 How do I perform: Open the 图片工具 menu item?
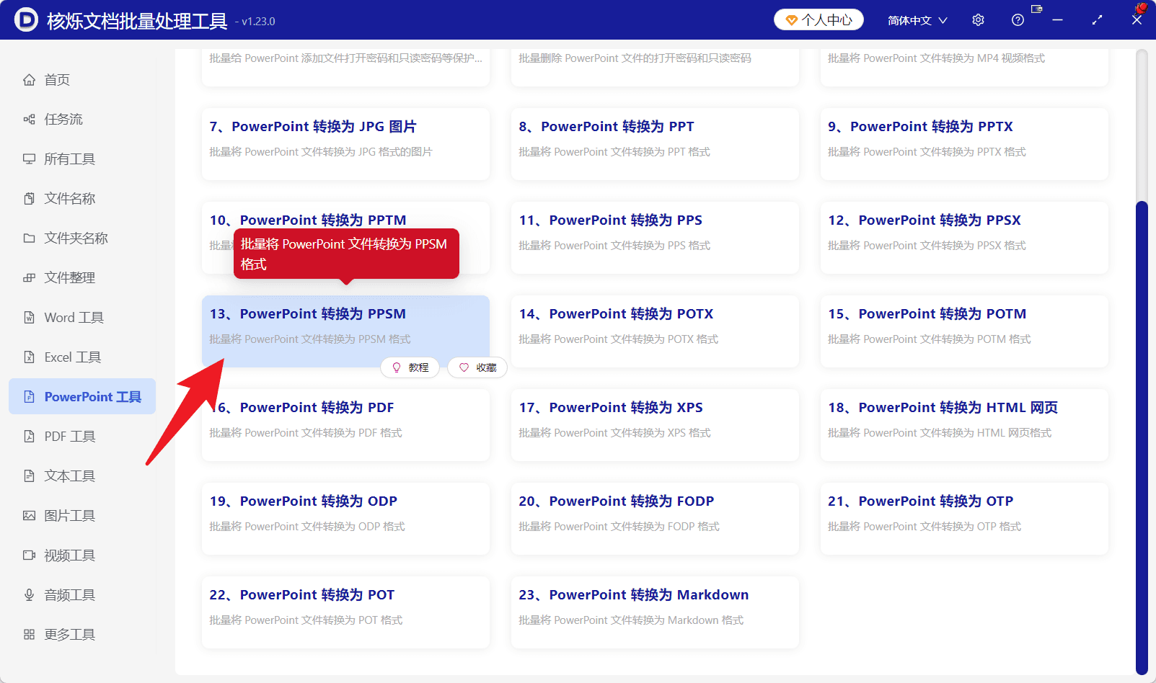[82, 516]
